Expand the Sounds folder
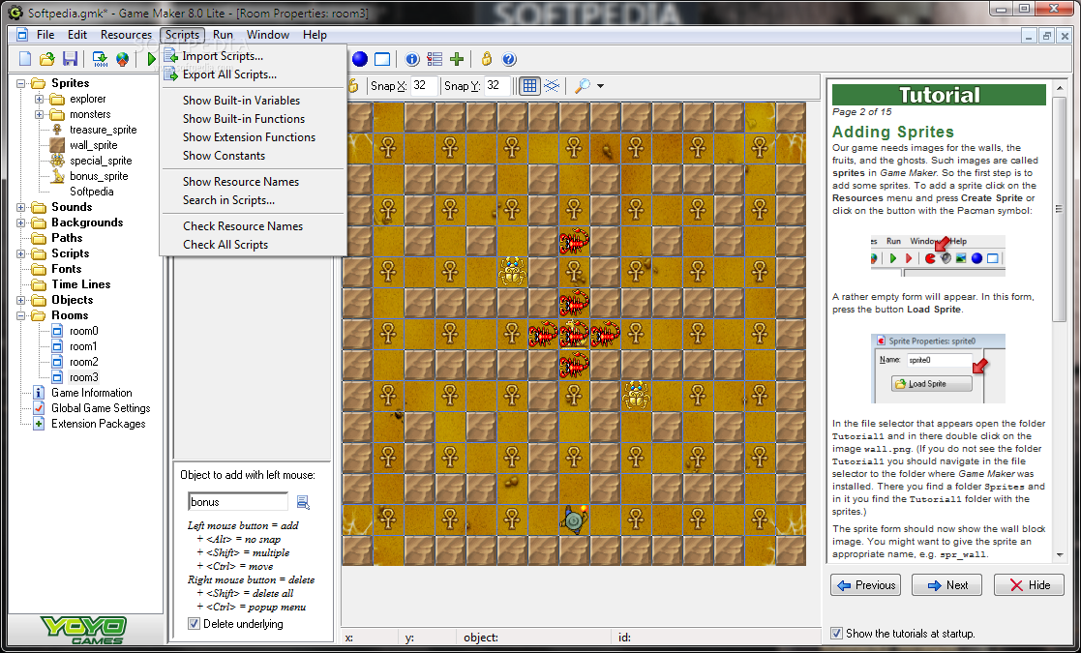The height and width of the screenshot is (653, 1081). click(x=20, y=207)
